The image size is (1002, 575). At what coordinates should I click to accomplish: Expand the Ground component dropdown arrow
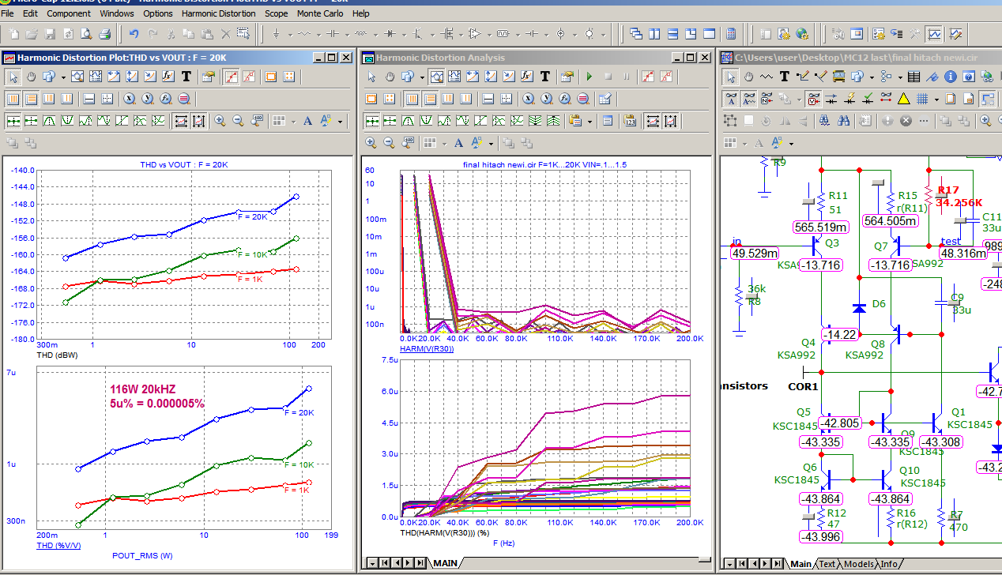(x=290, y=35)
